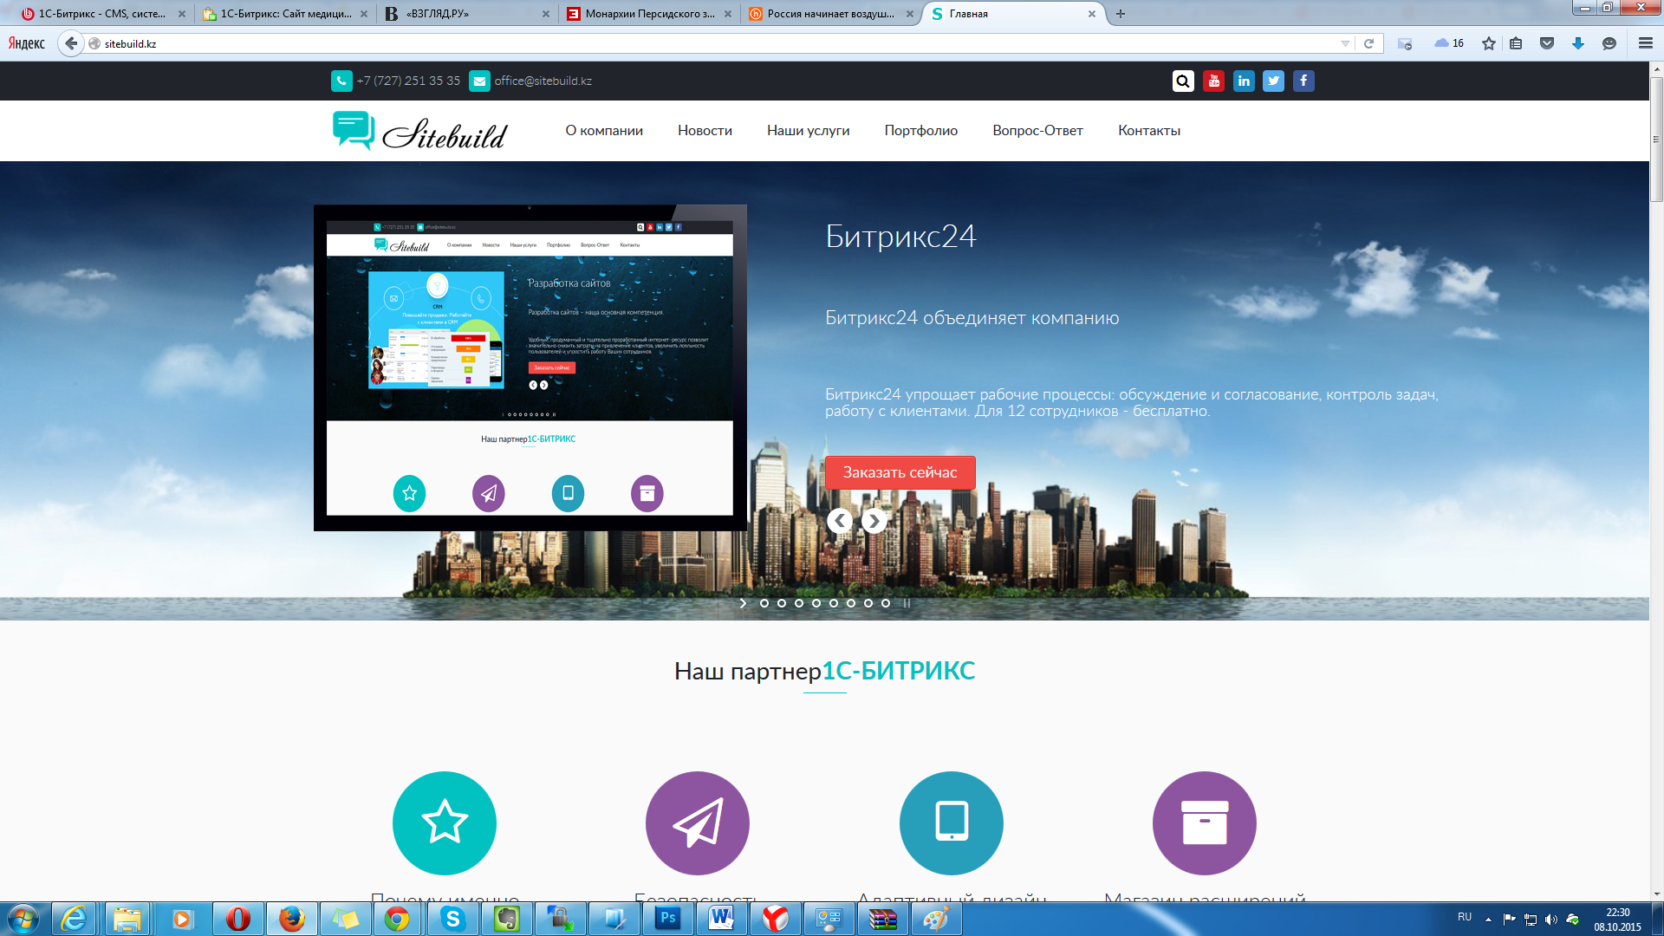Open Контакты menu item

[1149, 131]
